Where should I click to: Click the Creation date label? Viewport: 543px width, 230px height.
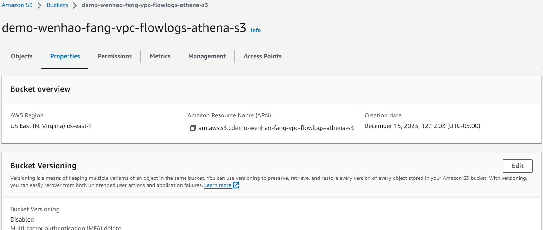pos(383,115)
